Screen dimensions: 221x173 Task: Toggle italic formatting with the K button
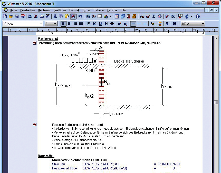pos(94,24)
